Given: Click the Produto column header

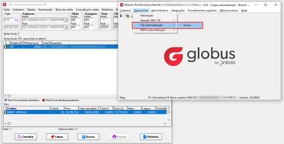Looking at the screenshot, I should [x=28, y=109].
